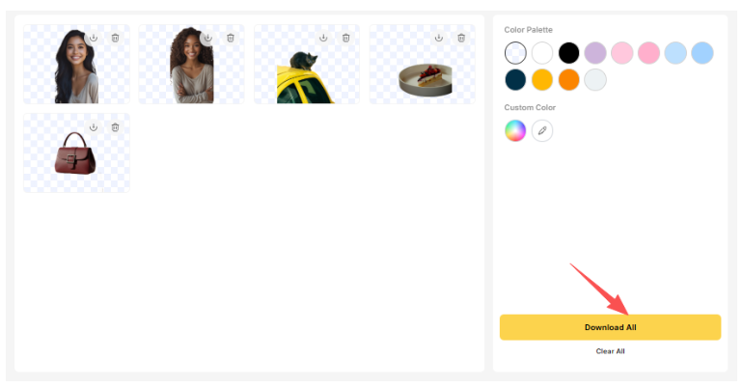
Task: Download the red handbag image
Action: 94,127
